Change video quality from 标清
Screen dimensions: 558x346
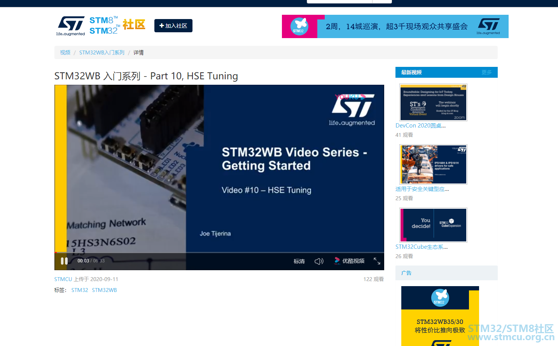coord(299,261)
